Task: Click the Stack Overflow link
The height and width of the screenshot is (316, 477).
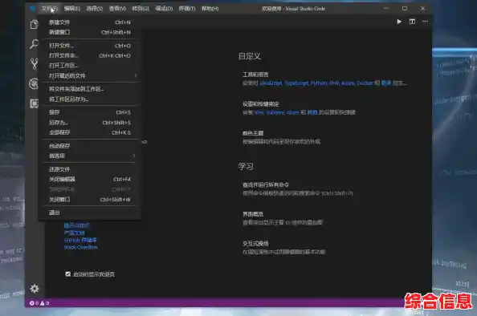Action: pos(81,247)
